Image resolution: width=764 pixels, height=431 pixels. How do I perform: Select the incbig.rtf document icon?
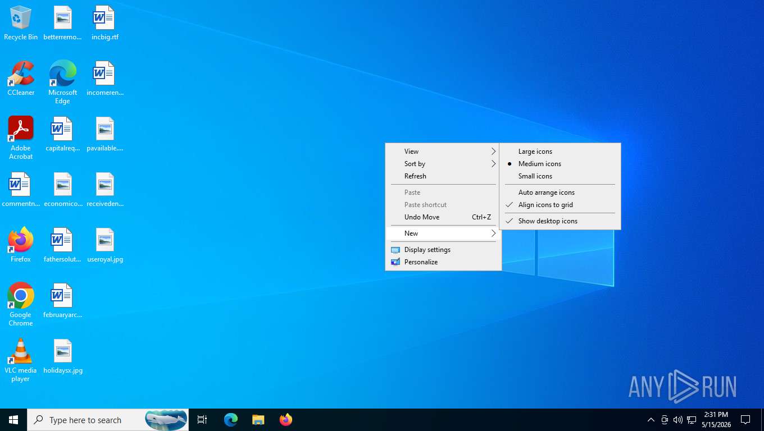click(105, 23)
